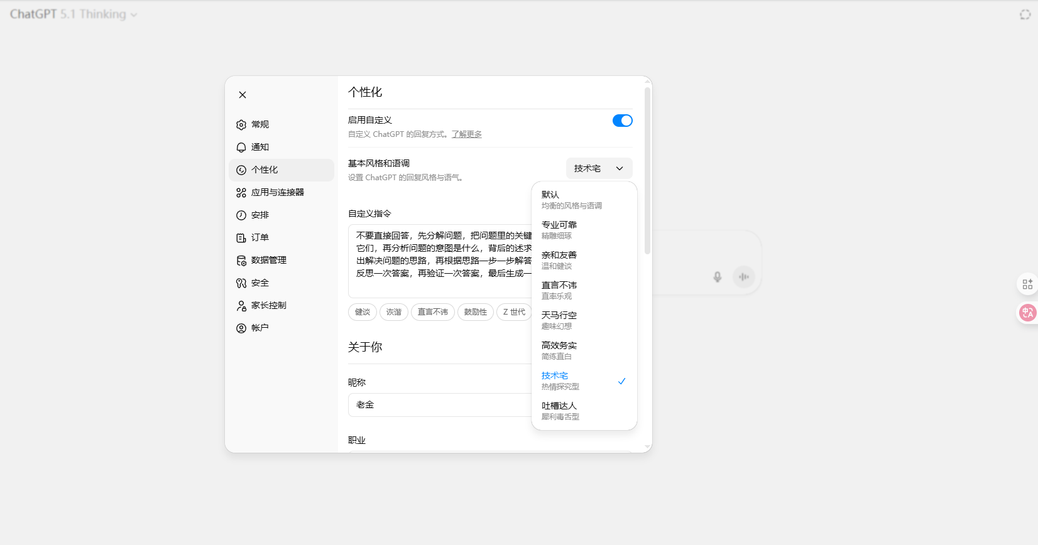Open 通知 settings tab
This screenshot has width=1038, height=545.
(x=281, y=148)
